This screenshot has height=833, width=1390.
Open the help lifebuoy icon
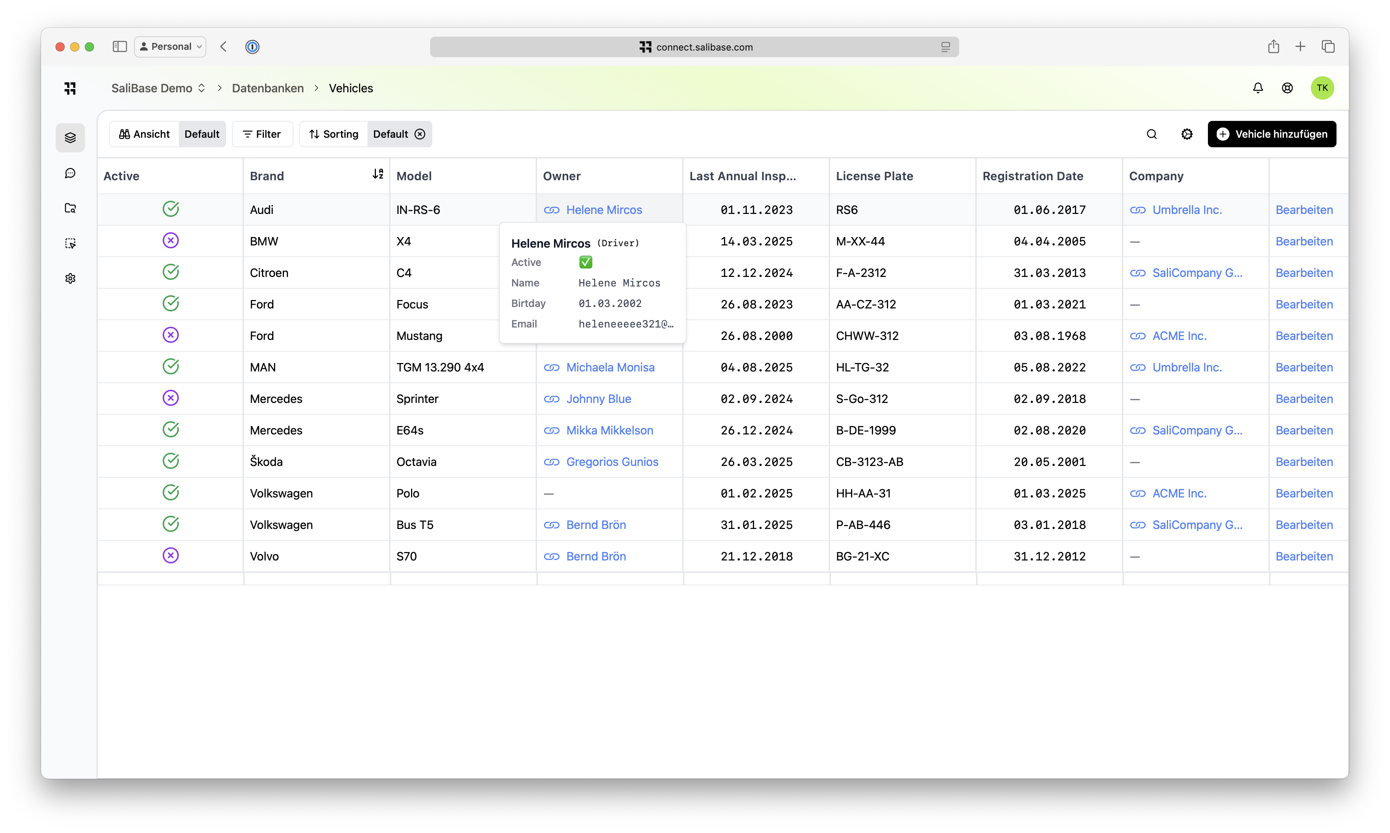tap(1287, 88)
